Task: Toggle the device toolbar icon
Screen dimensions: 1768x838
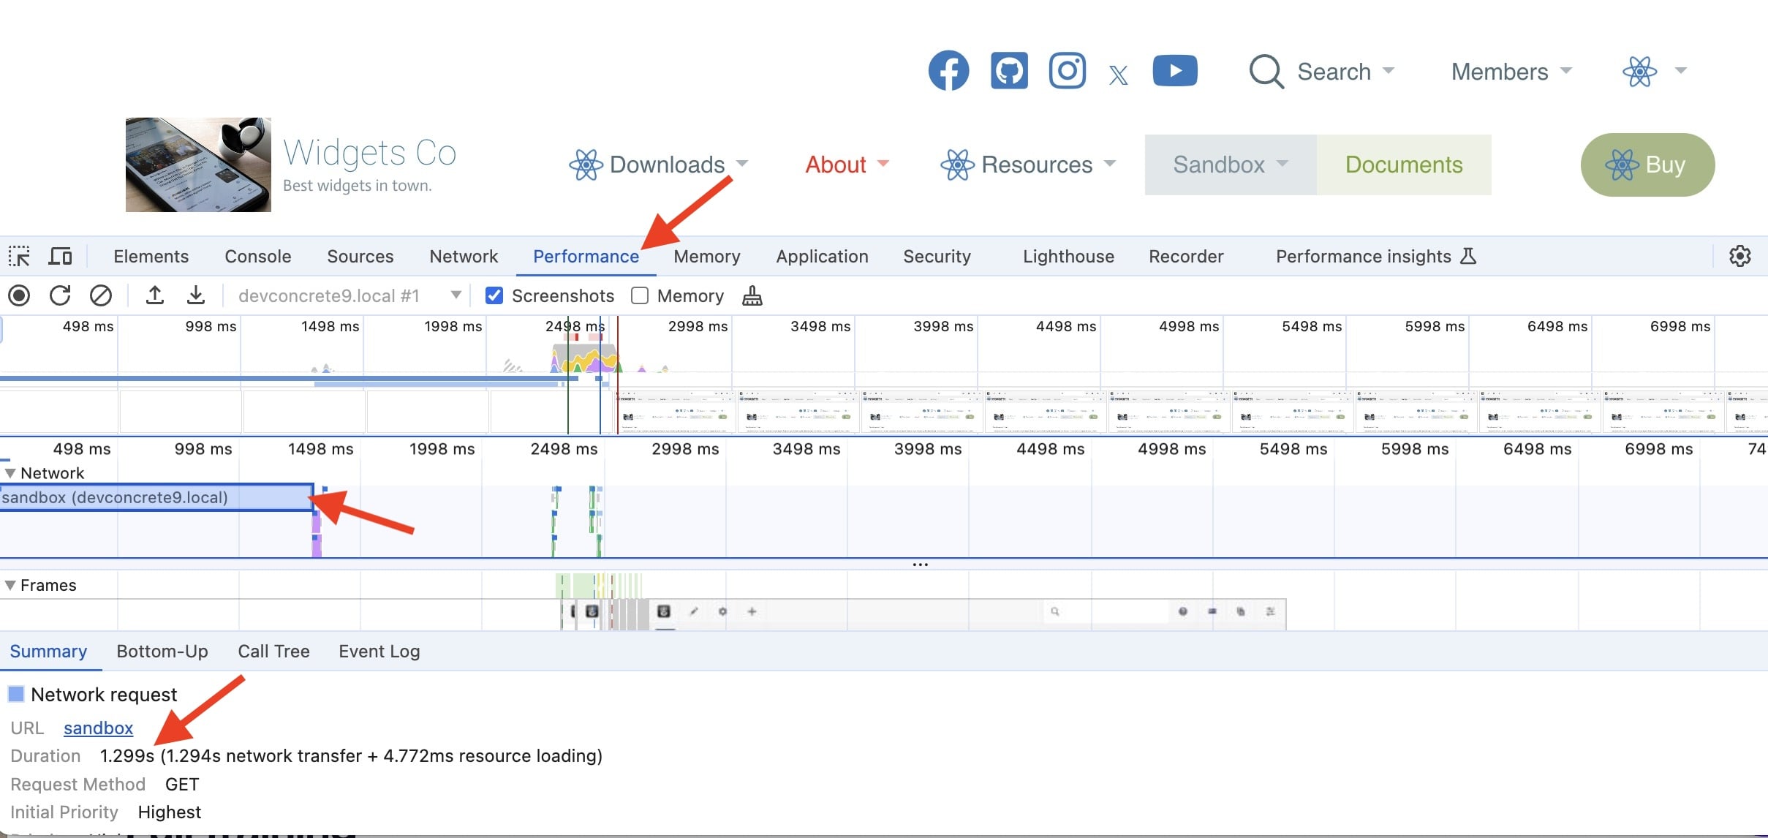Action: 60,256
